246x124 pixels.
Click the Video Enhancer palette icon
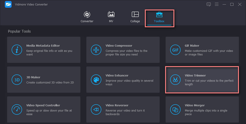click(96, 80)
